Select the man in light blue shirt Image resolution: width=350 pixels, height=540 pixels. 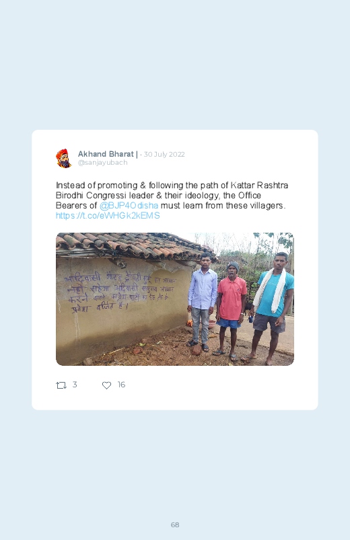pos(202,302)
